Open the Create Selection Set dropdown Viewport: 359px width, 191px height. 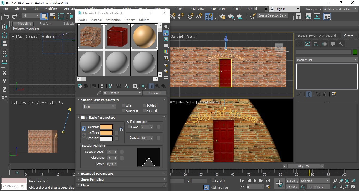point(273,15)
